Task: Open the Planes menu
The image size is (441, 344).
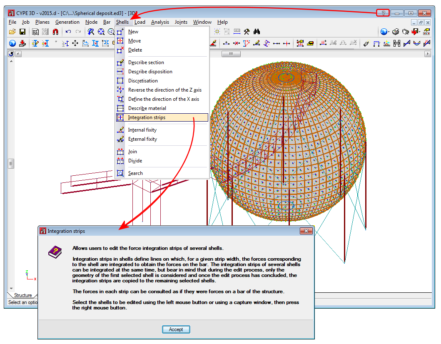Action: [42, 22]
